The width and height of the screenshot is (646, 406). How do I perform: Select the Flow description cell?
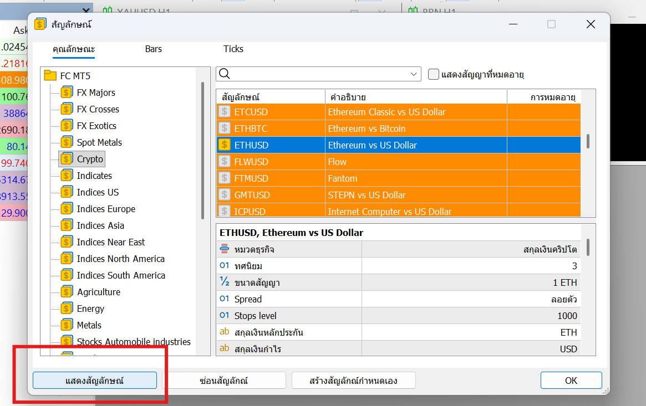[x=416, y=162]
